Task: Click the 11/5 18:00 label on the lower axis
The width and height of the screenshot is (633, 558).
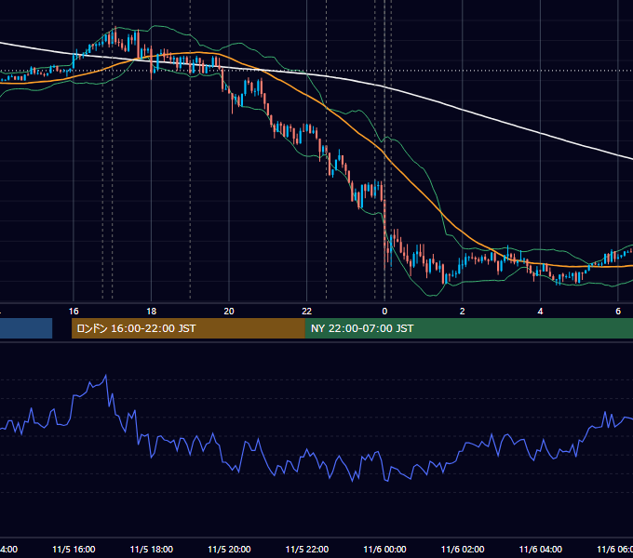Action: click(152, 550)
